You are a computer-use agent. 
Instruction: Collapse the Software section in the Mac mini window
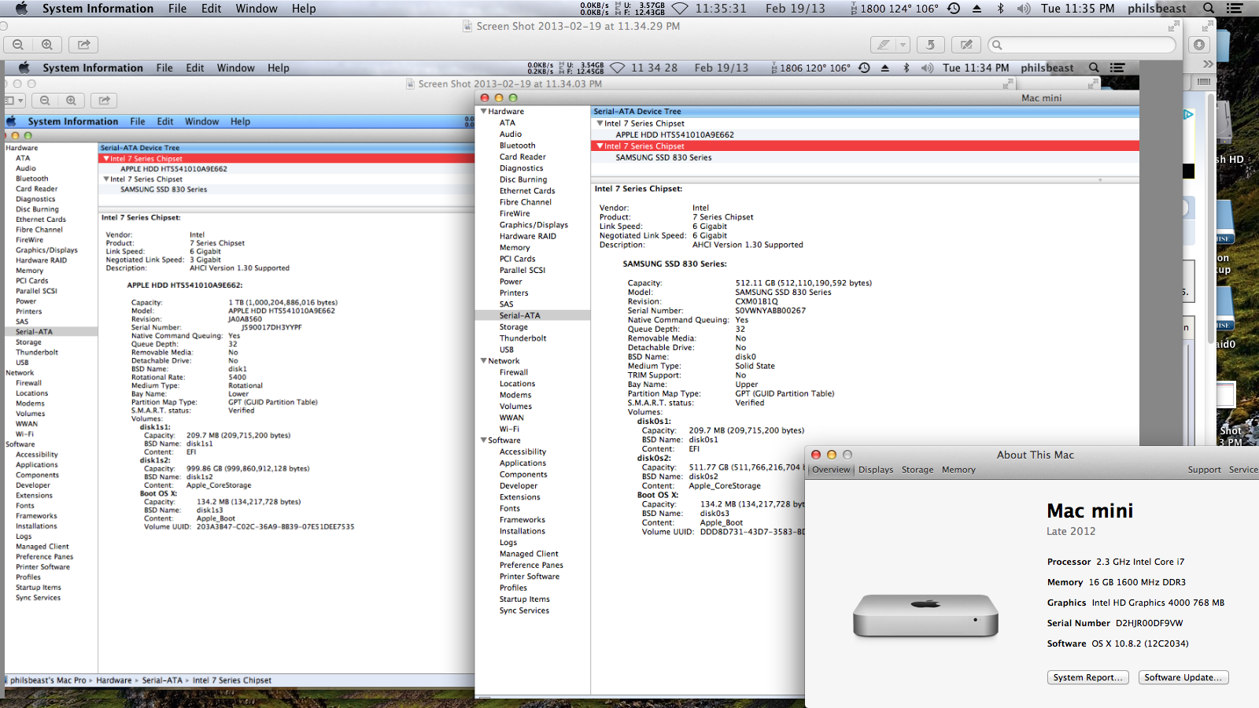coord(484,441)
